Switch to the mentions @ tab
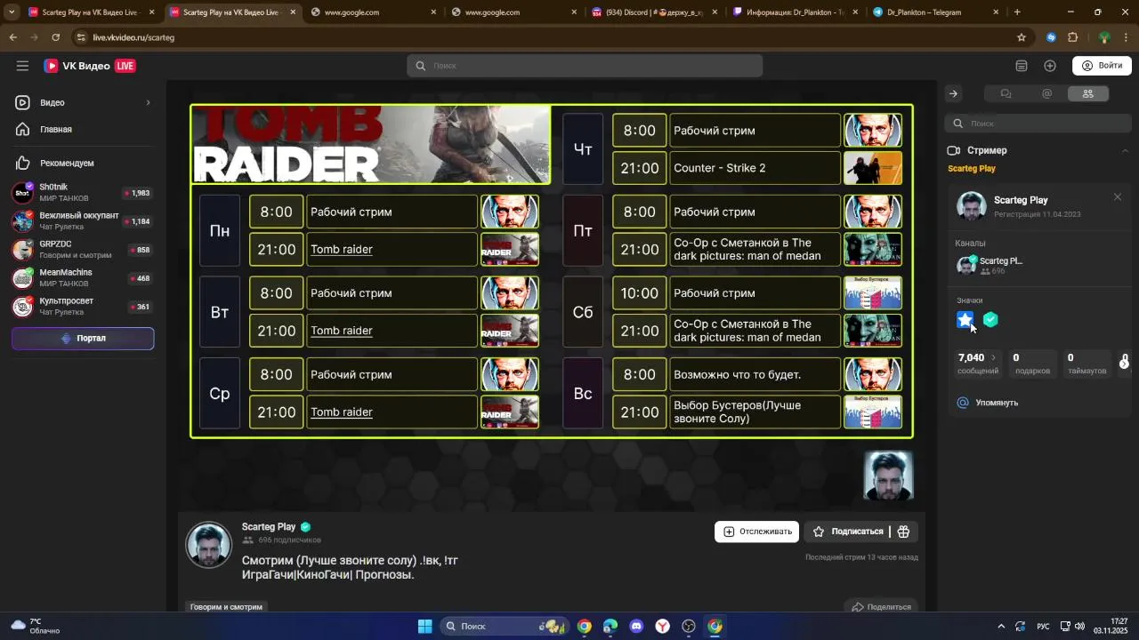This screenshot has width=1139, height=640. click(x=1046, y=93)
